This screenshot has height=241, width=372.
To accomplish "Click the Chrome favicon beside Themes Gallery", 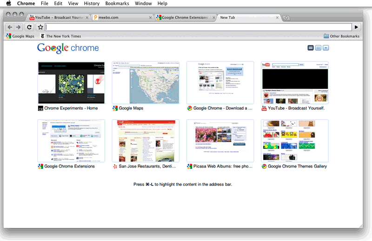I will click(x=264, y=167).
